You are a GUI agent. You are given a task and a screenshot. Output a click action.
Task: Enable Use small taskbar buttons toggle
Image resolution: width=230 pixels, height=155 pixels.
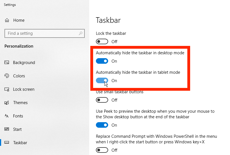point(102,100)
